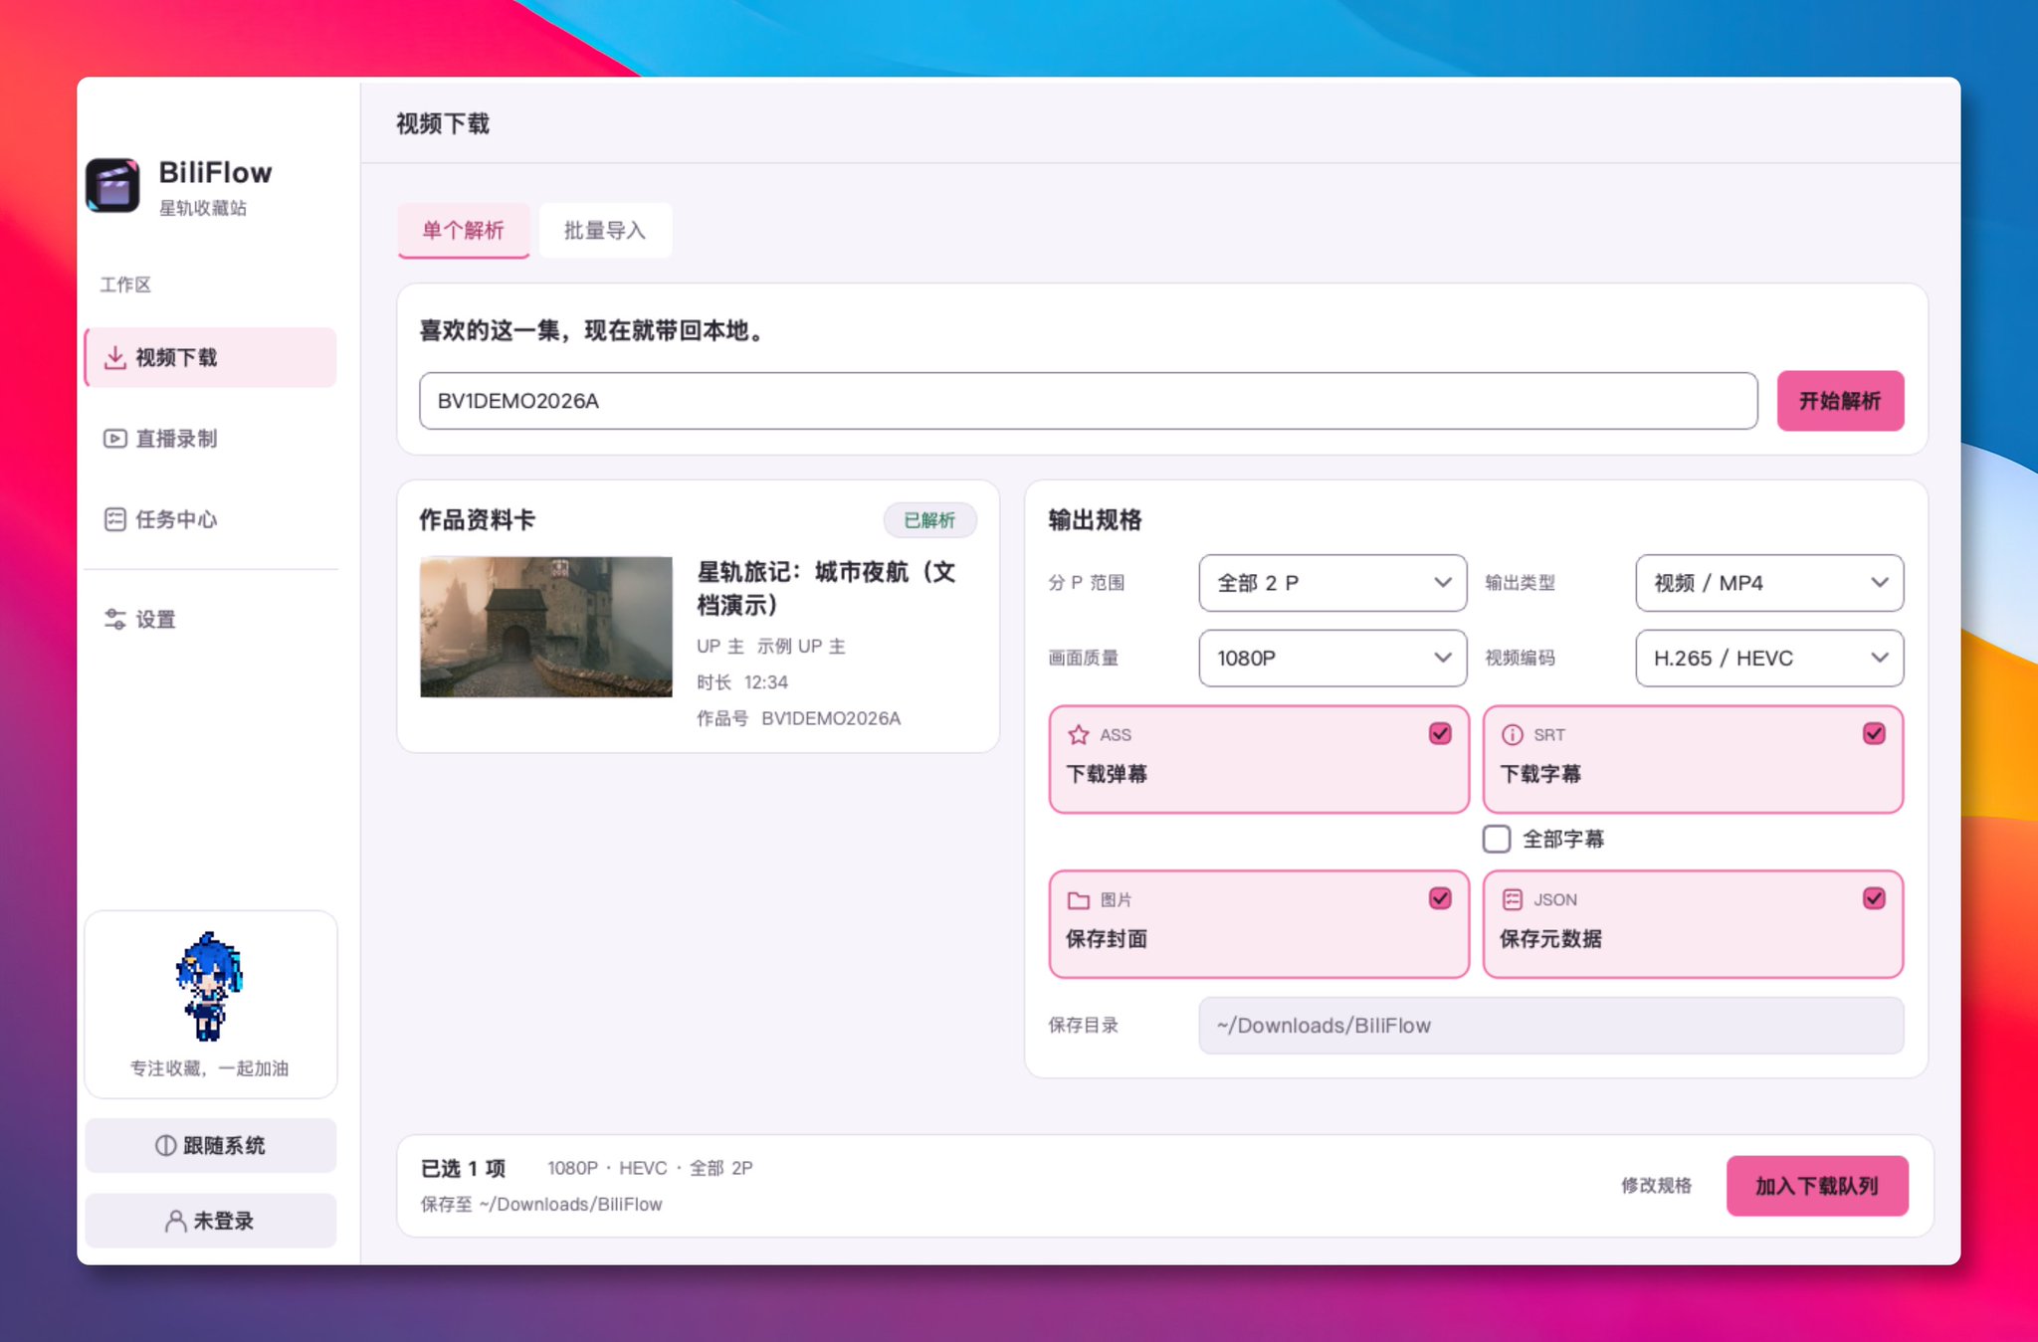Click the 时长 12:34 text
This screenshot has width=2038, height=1342.
tap(742, 682)
